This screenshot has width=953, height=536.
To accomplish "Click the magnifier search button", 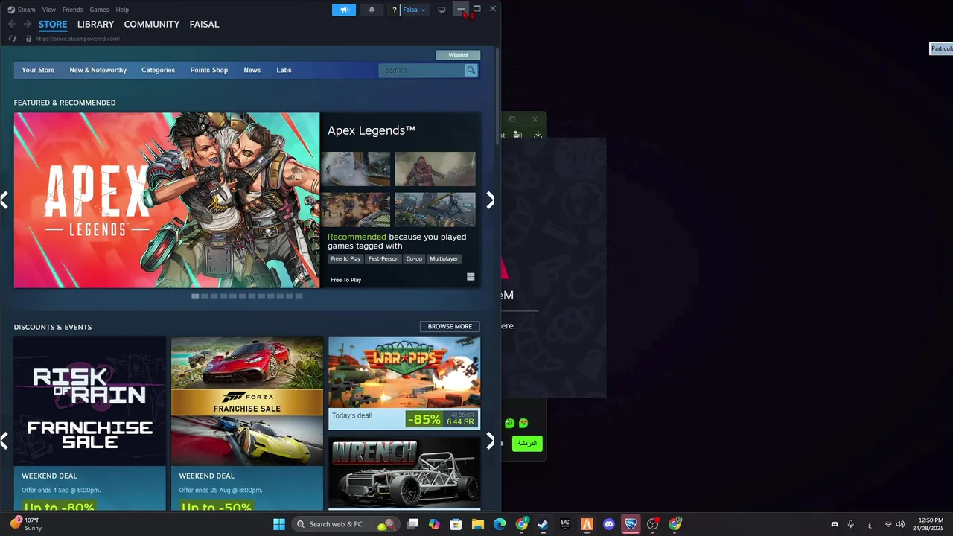I will (471, 70).
